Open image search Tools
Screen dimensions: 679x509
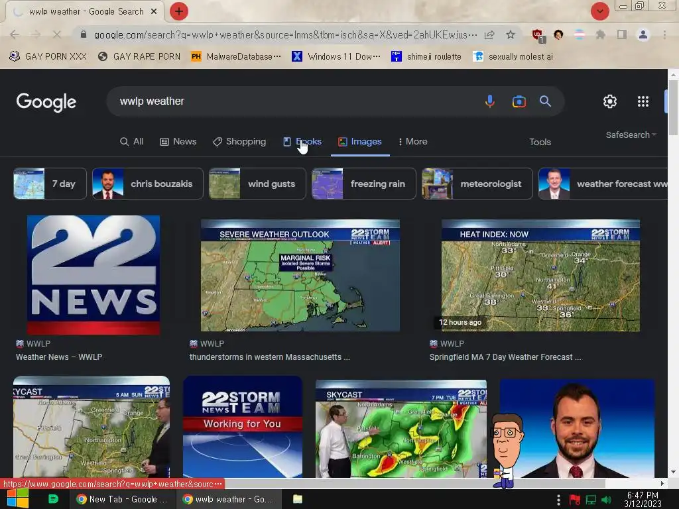click(x=540, y=142)
